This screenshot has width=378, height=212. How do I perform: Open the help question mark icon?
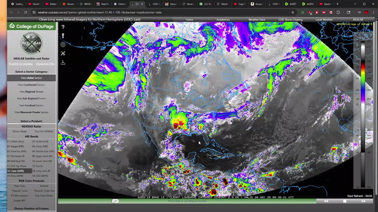point(63,27)
